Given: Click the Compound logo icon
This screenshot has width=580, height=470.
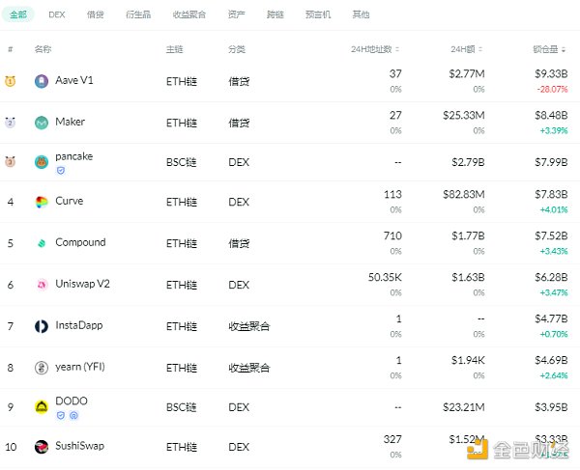Looking at the screenshot, I should [x=42, y=243].
